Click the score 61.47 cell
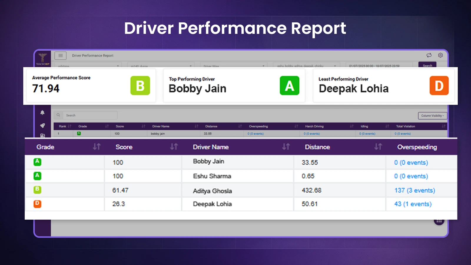Image resolution: width=471 pixels, height=265 pixels. point(120,190)
